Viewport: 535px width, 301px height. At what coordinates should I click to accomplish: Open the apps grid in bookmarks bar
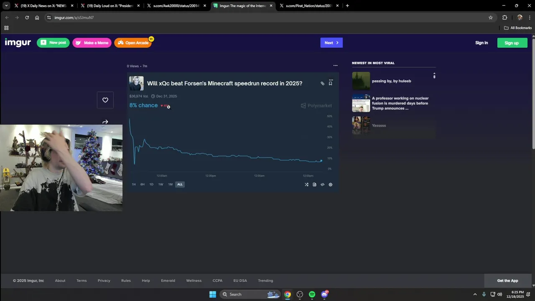pyautogui.click(x=6, y=28)
